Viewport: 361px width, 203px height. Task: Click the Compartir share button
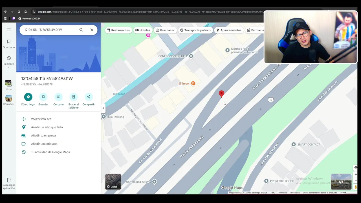[x=89, y=99]
